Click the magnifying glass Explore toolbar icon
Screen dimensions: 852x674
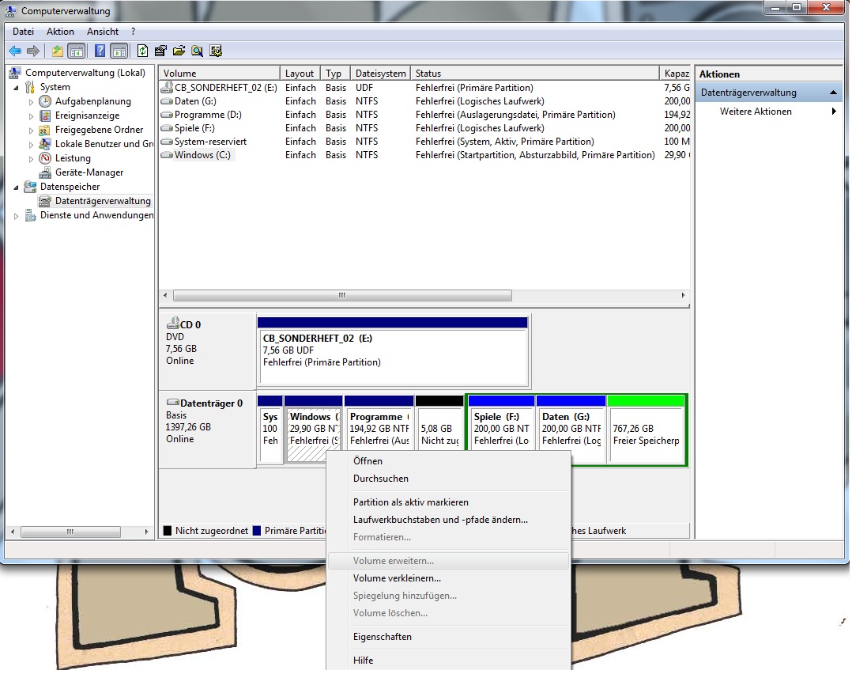pyautogui.click(x=197, y=51)
